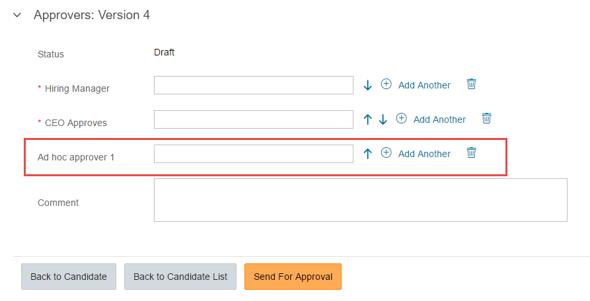
Task: Move CEO Approves down with arrow icon
Action: (383, 119)
